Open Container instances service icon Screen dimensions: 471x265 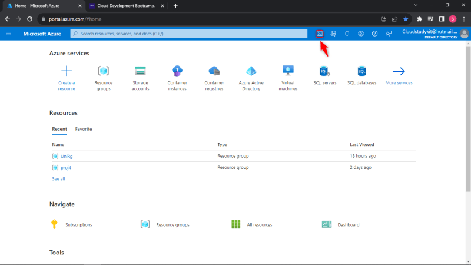[177, 71]
